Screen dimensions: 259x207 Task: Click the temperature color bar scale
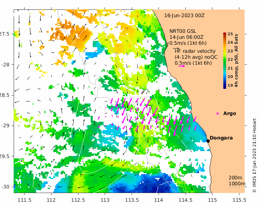coord(225,60)
